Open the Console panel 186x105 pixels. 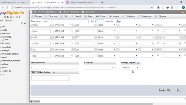pyautogui.click(x=35, y=101)
